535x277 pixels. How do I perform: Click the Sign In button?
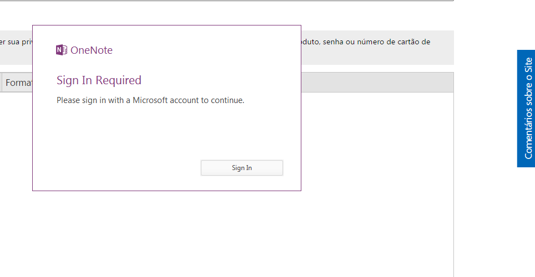click(241, 168)
